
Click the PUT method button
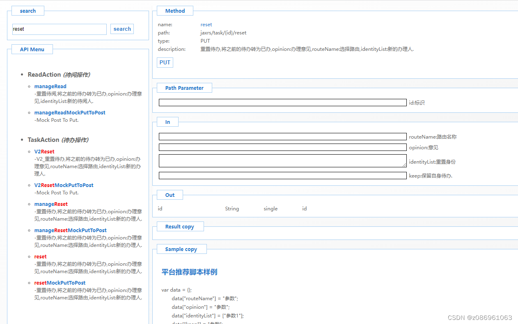(x=165, y=62)
